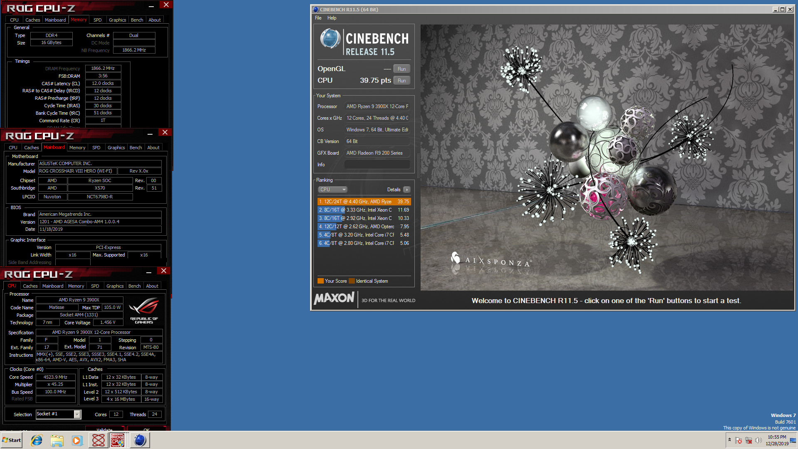Run the OpenGL benchmark in Cinebench
The height and width of the screenshot is (449, 798).
click(401, 69)
